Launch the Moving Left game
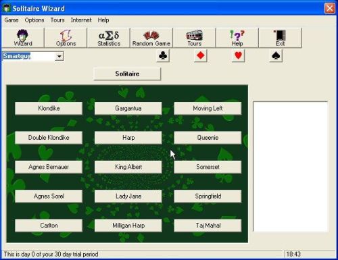 (x=208, y=108)
